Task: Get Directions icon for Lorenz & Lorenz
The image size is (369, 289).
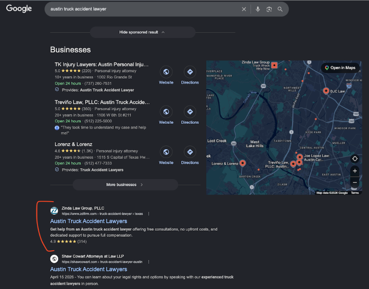Action: pos(190,152)
